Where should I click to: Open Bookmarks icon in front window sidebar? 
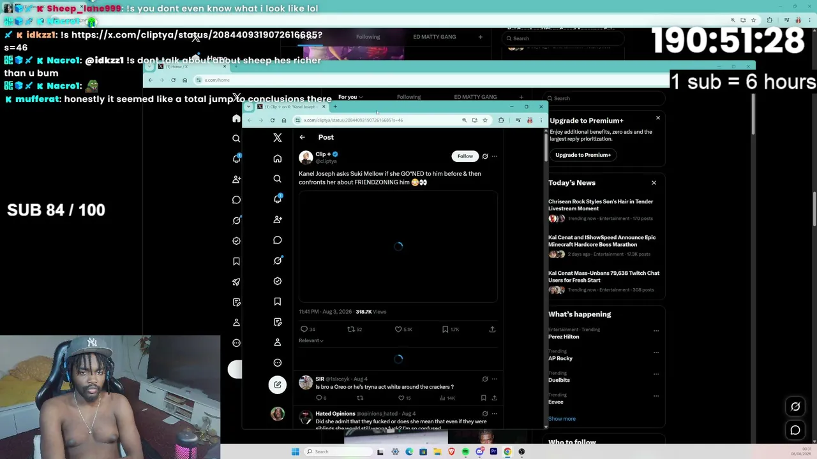[277, 302]
